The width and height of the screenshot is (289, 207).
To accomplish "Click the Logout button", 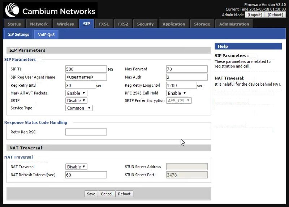I will 255,15.
